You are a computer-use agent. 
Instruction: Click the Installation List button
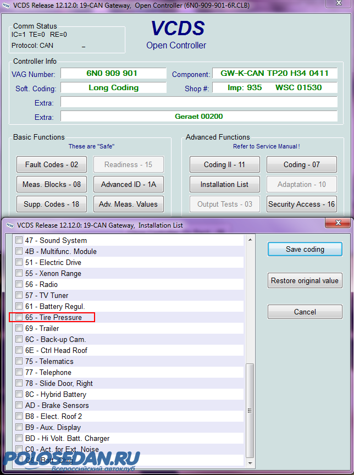coord(224,184)
